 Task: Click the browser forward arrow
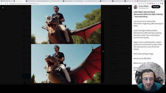(3, 4)
